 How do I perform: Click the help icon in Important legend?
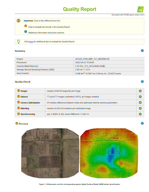pos(26,26)
